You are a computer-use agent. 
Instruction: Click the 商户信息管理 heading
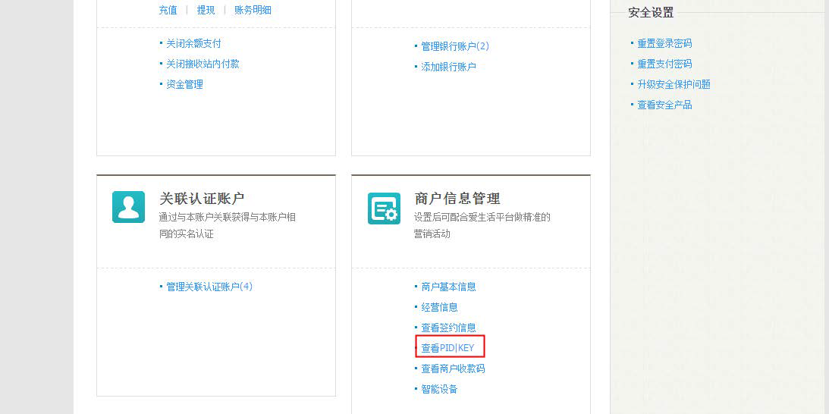tap(457, 199)
